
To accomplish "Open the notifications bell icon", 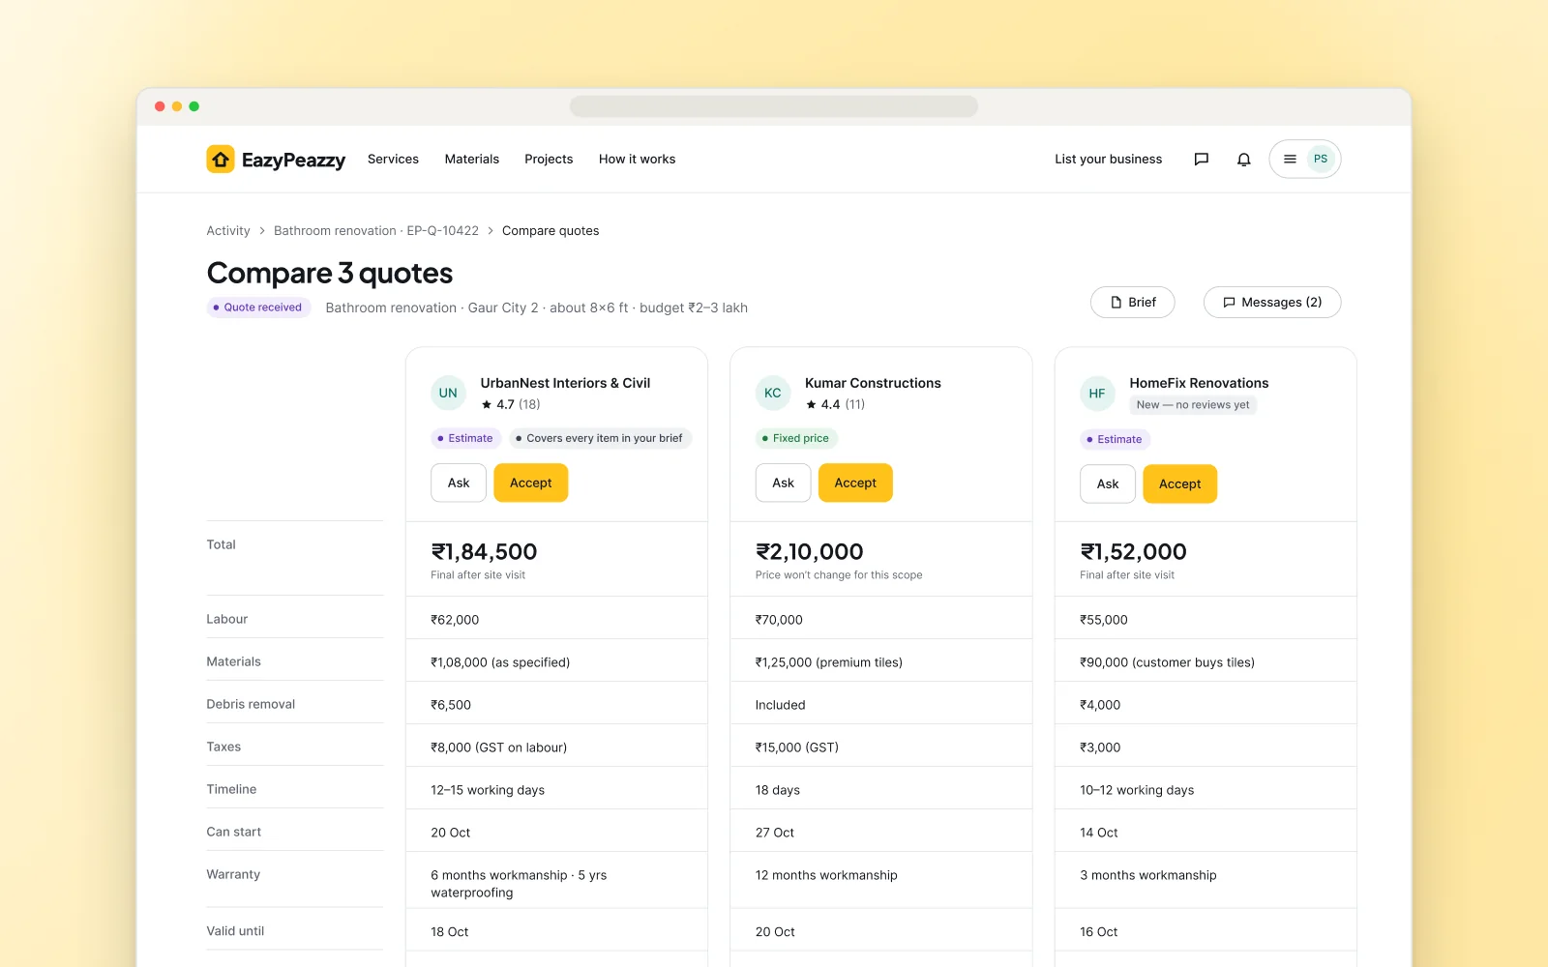I will (1244, 160).
